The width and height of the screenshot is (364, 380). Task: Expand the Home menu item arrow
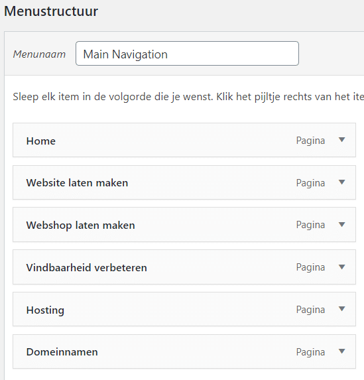click(341, 140)
